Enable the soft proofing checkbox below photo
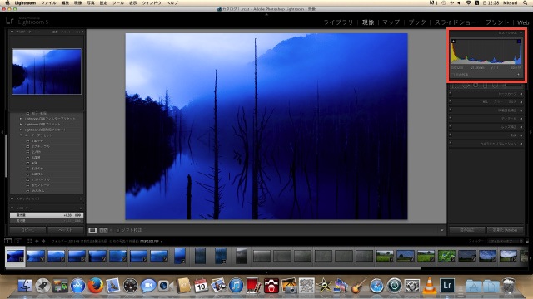 tap(117, 230)
